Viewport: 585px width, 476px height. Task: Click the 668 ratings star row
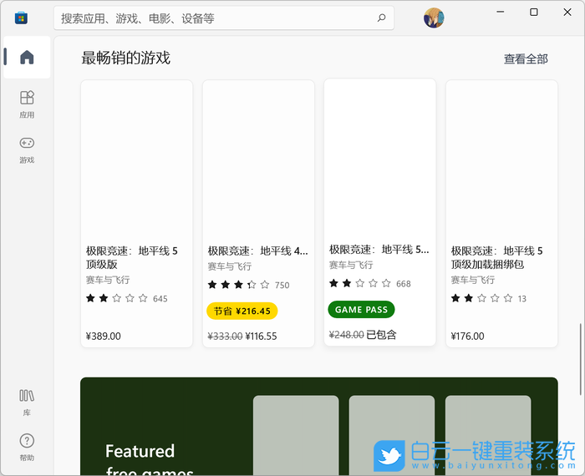369,283
